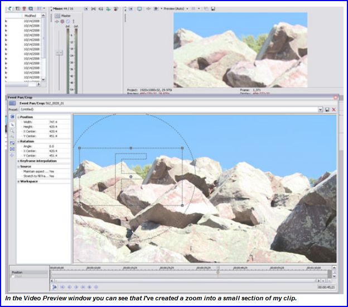This screenshot has width=348, height=307.
Task: Open Overlays dropdown arrow in preview toolbar
Action: (x=199, y=9)
